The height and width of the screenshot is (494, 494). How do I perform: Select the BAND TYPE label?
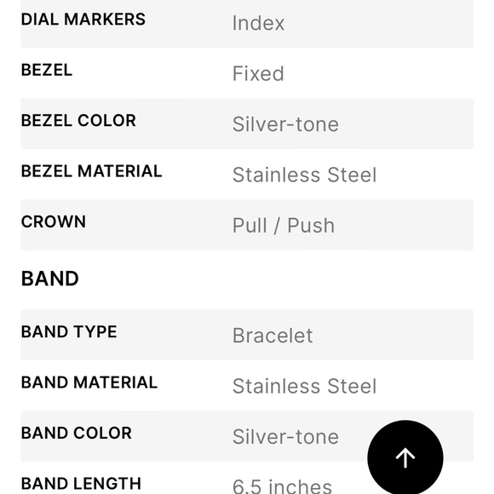[69, 332]
